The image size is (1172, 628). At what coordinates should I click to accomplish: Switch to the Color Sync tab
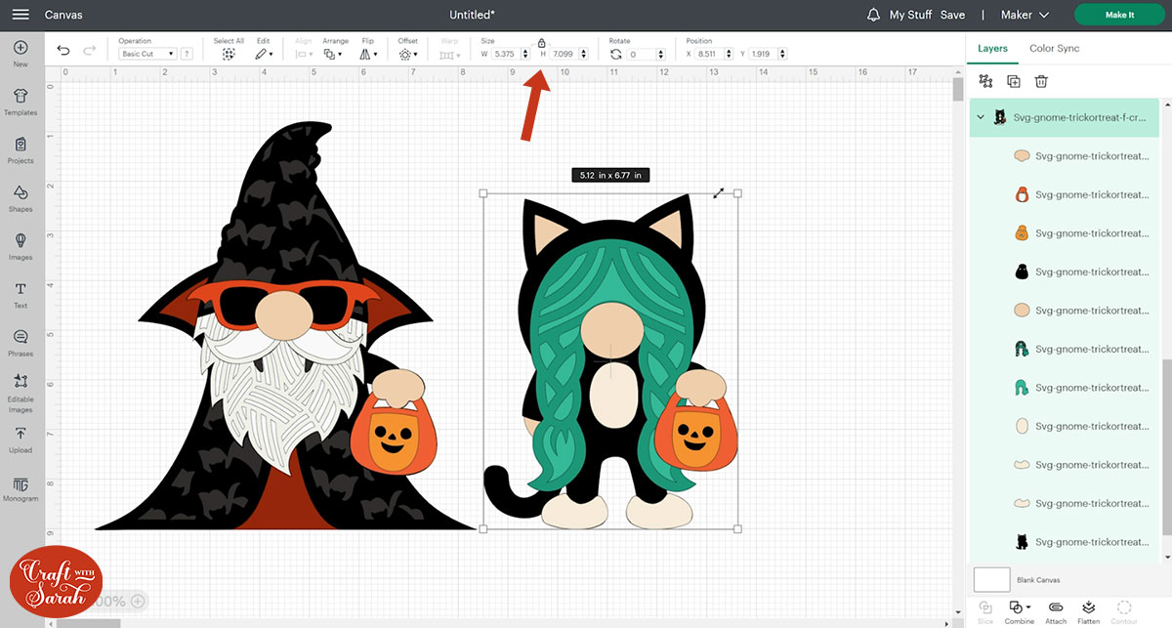pos(1054,48)
